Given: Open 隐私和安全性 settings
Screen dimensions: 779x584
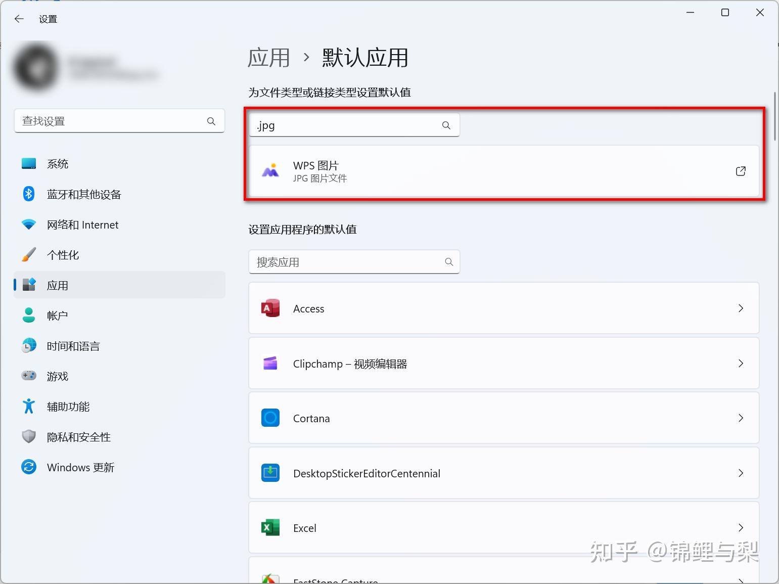Looking at the screenshot, I should (119, 437).
